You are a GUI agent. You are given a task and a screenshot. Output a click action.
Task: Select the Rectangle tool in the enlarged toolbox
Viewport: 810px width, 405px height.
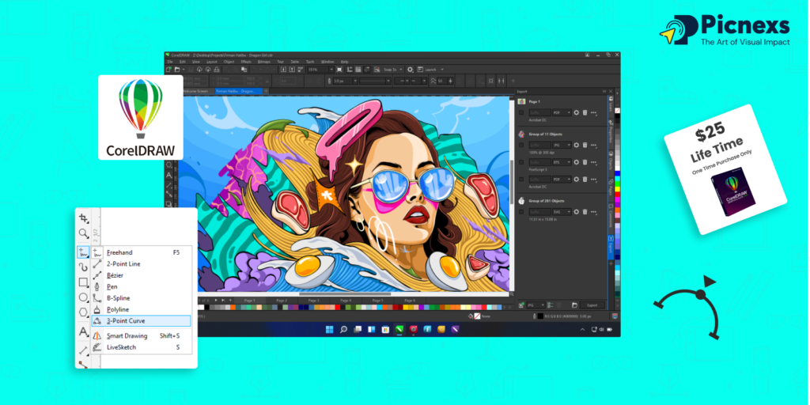[x=83, y=282]
